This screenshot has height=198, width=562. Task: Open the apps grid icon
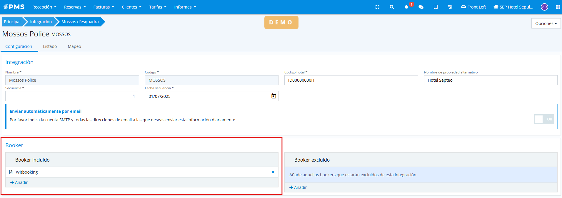558,7
